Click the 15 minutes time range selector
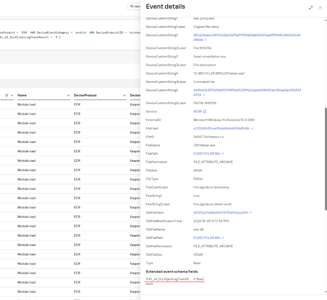This screenshot has height=300, width=327. pos(134,6)
